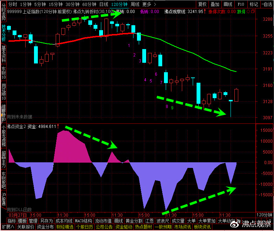Click the 标记 mark button
Image resolution: width=274 pixels, height=231 pixels.
pyautogui.click(x=254, y=4)
